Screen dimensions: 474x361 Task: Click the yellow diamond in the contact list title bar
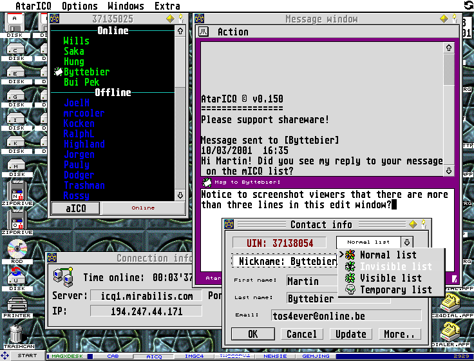pos(171,19)
